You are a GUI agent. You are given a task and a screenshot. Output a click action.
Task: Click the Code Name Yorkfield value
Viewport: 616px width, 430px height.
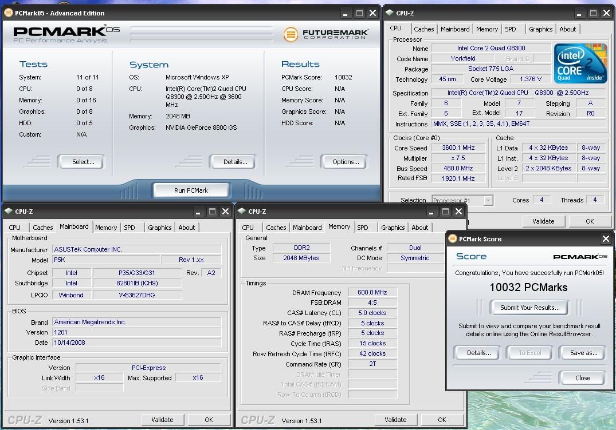point(463,58)
